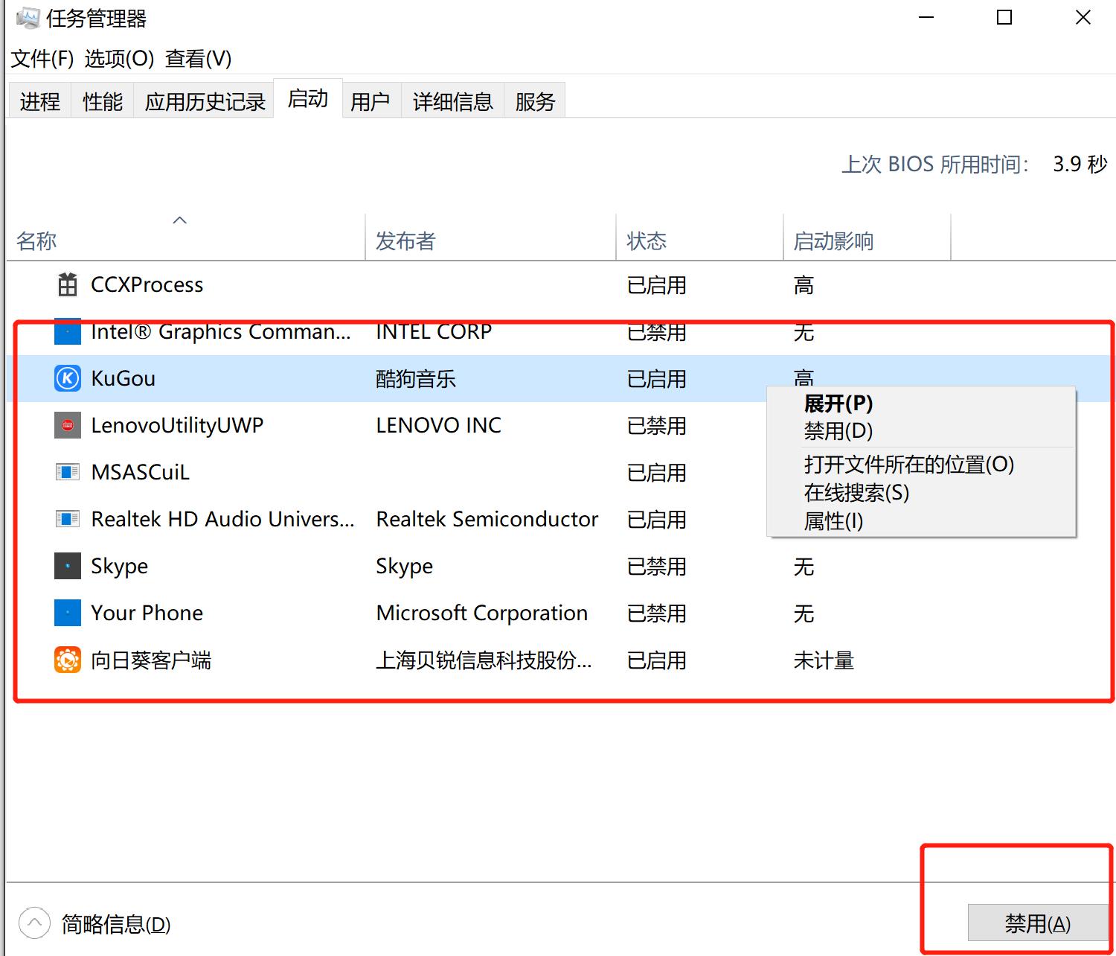
Task: Click 已禁用 status in Skype row
Action: tap(656, 567)
